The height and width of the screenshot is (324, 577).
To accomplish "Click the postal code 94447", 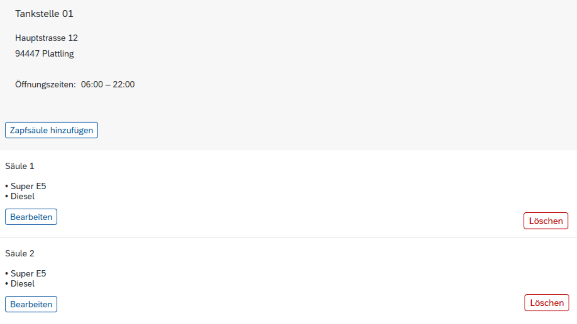I will 27,54.
